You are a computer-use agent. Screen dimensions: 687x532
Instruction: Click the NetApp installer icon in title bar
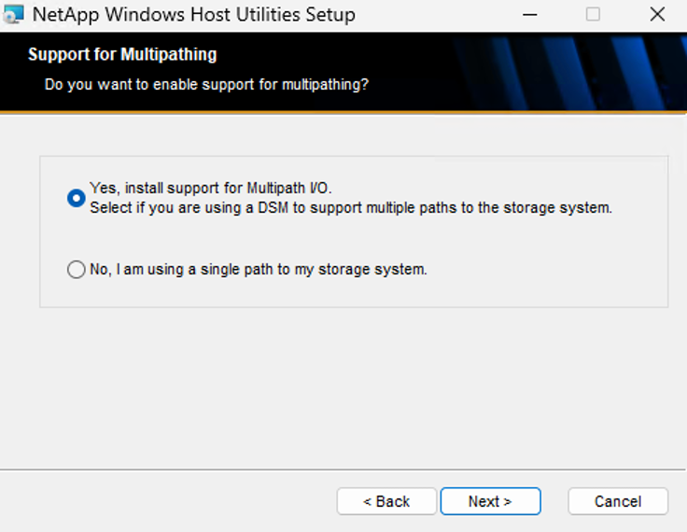tap(13, 14)
